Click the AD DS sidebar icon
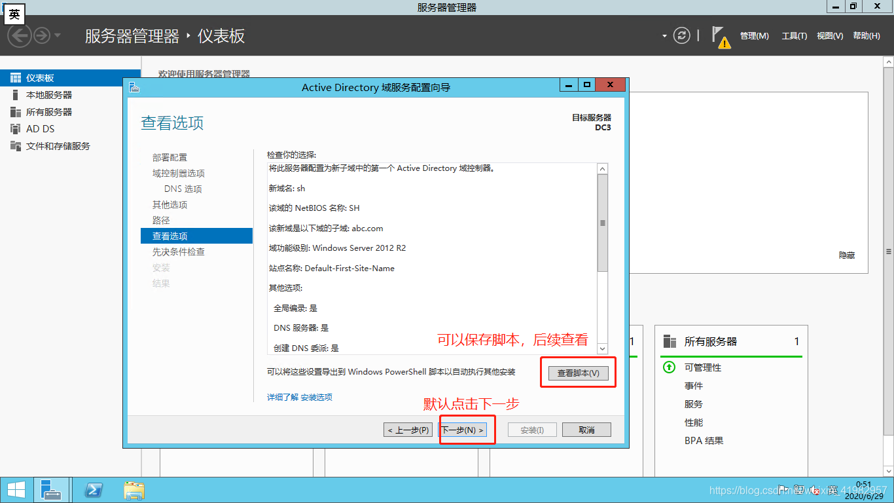Image resolution: width=894 pixels, height=503 pixels. pyautogui.click(x=16, y=129)
